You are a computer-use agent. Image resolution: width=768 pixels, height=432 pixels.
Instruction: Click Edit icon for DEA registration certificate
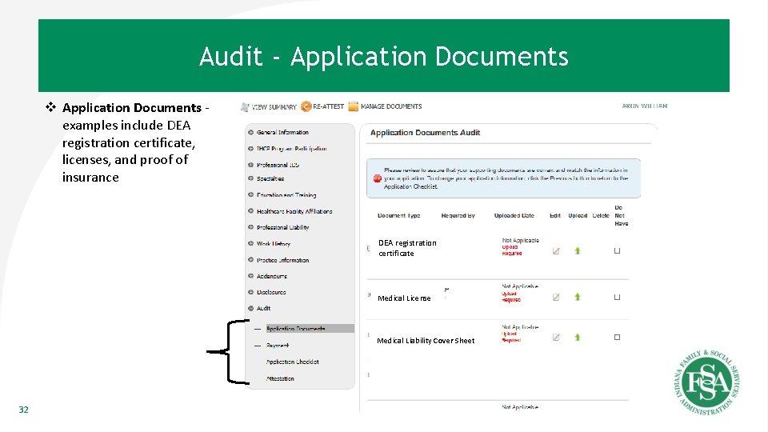[556, 250]
